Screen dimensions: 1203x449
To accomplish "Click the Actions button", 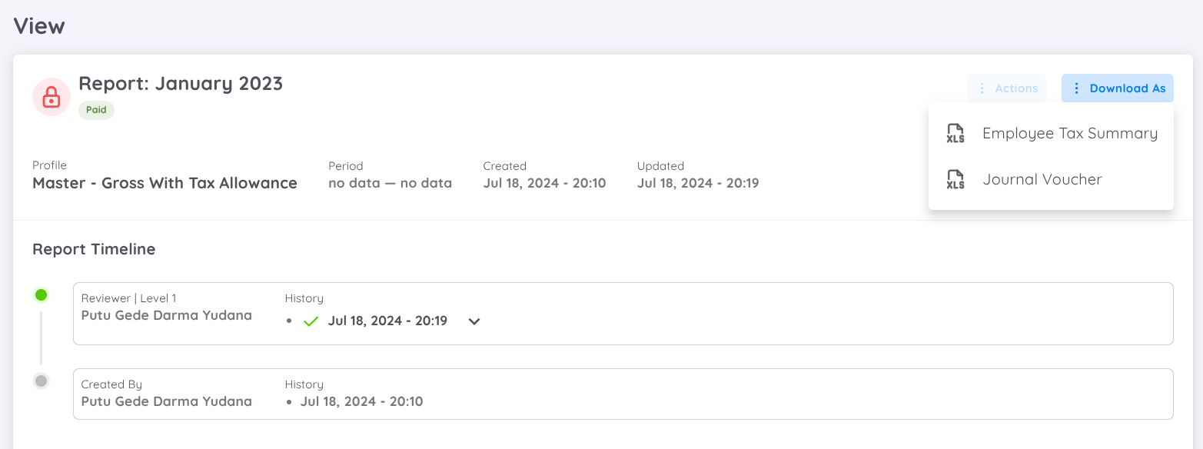I will [1007, 88].
